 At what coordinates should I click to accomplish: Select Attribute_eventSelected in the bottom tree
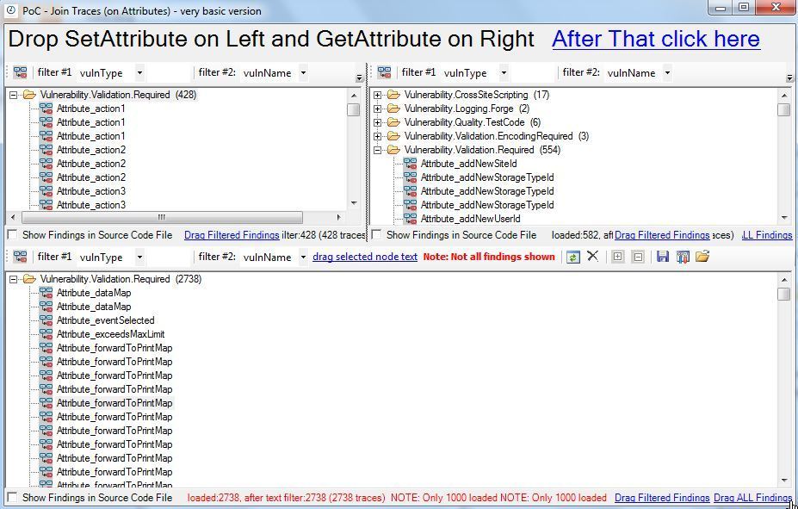click(105, 320)
